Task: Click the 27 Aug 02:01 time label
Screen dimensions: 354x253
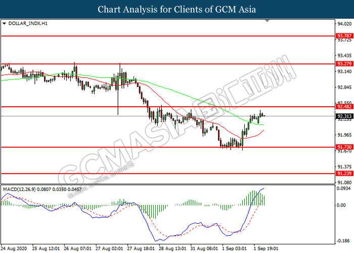Action: [110, 248]
